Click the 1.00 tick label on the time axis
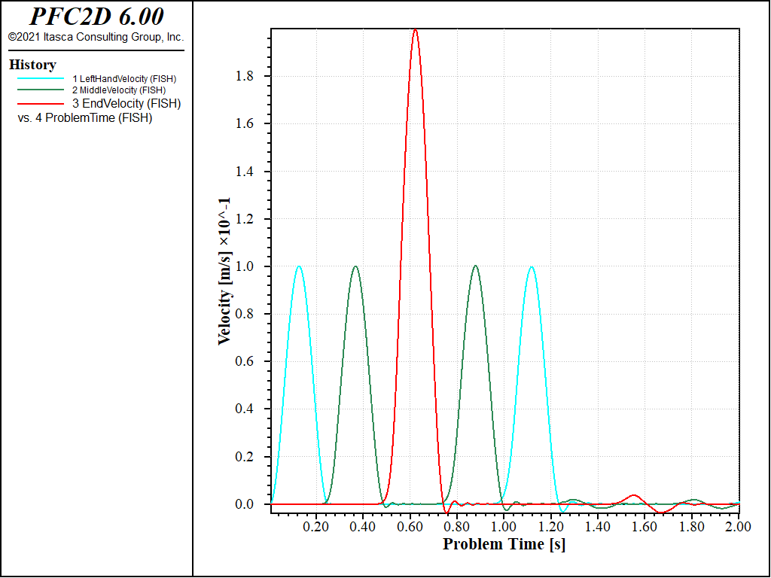 point(504,527)
